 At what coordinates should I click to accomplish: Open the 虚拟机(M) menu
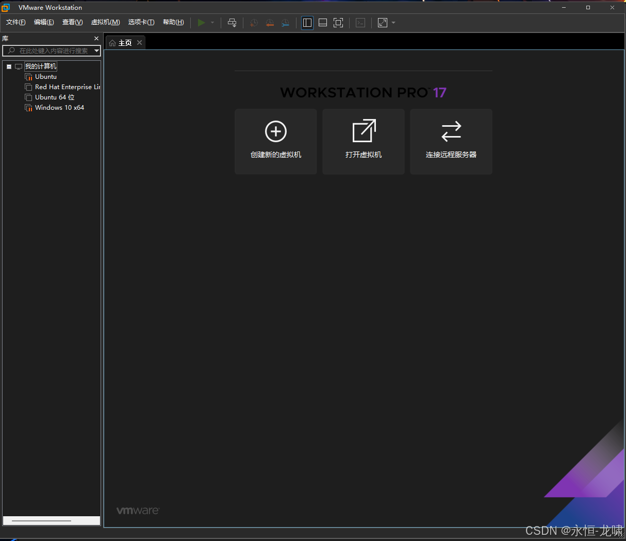tap(106, 22)
